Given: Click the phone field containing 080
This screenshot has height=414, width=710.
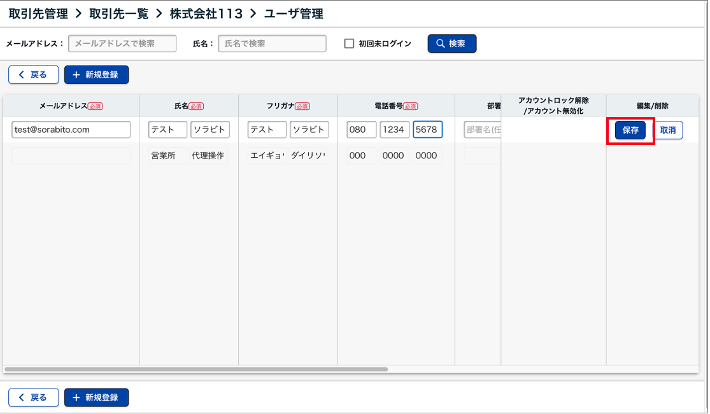Looking at the screenshot, I should click(362, 130).
